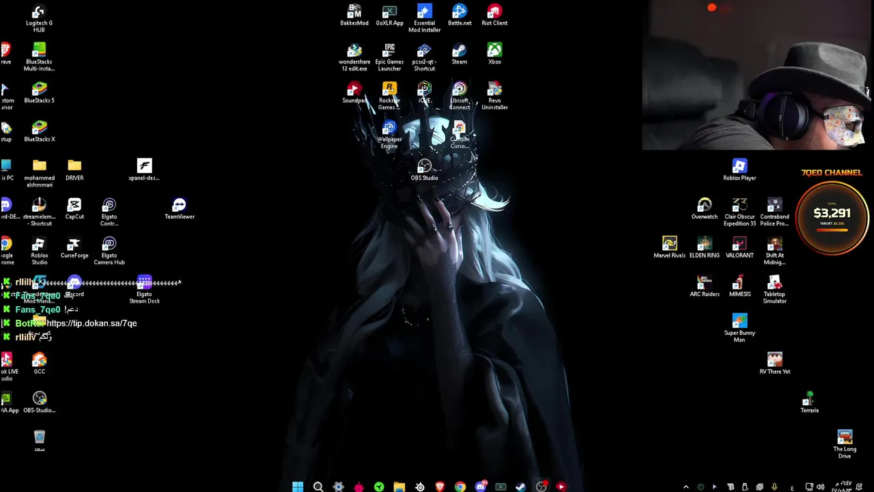Image resolution: width=874 pixels, height=492 pixels.
Task: Open Steam desktop shortcut
Action: [x=460, y=54]
